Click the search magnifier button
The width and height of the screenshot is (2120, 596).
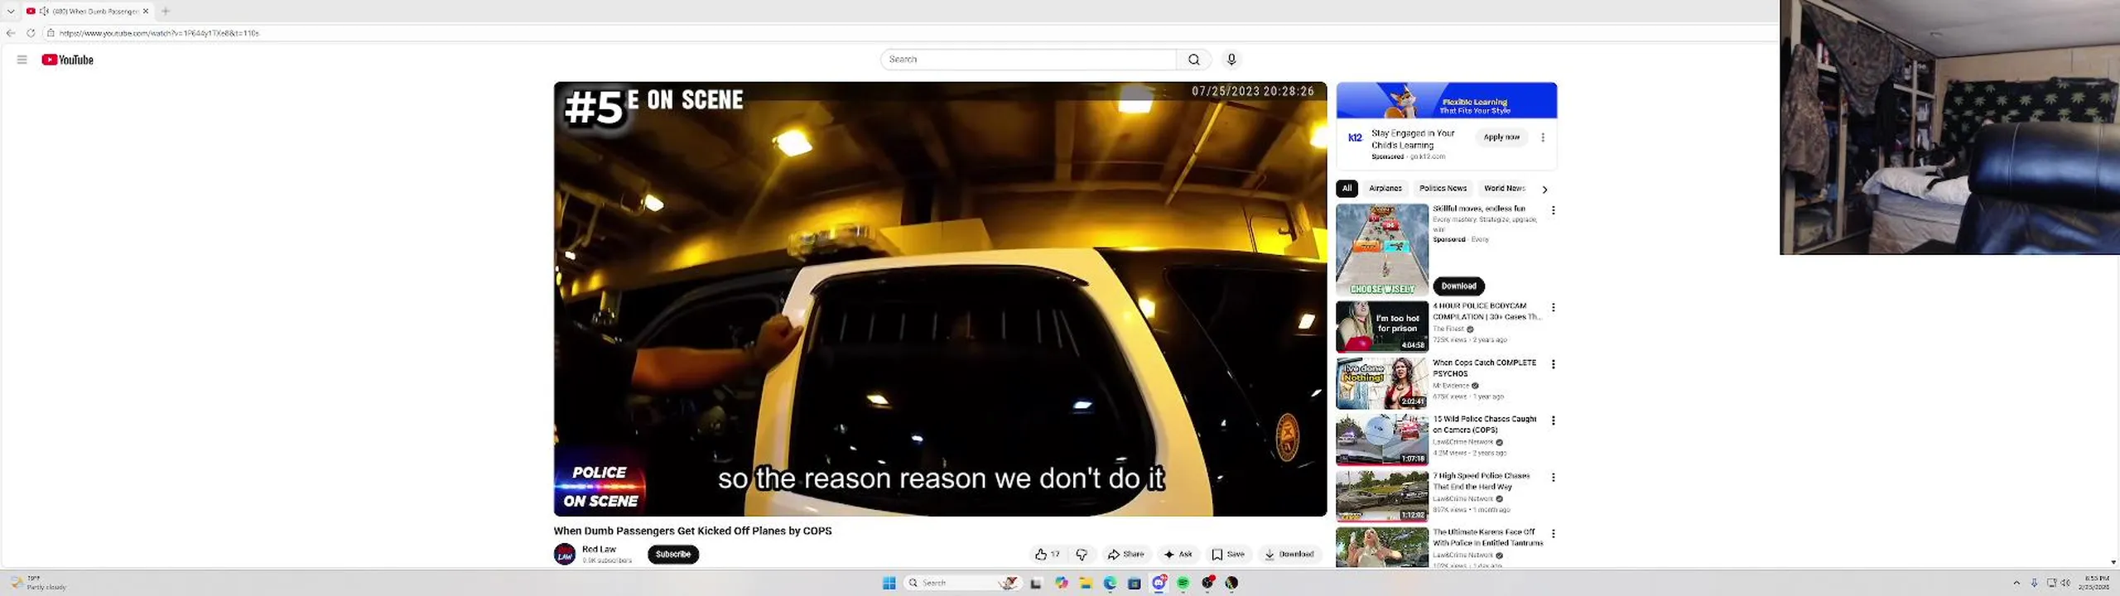[x=1193, y=60]
